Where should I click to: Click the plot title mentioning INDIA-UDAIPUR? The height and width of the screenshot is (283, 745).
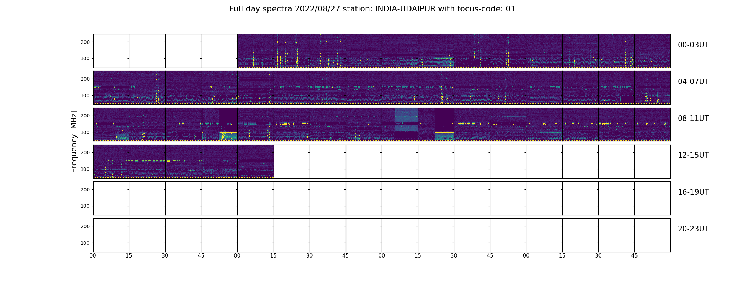372,9
